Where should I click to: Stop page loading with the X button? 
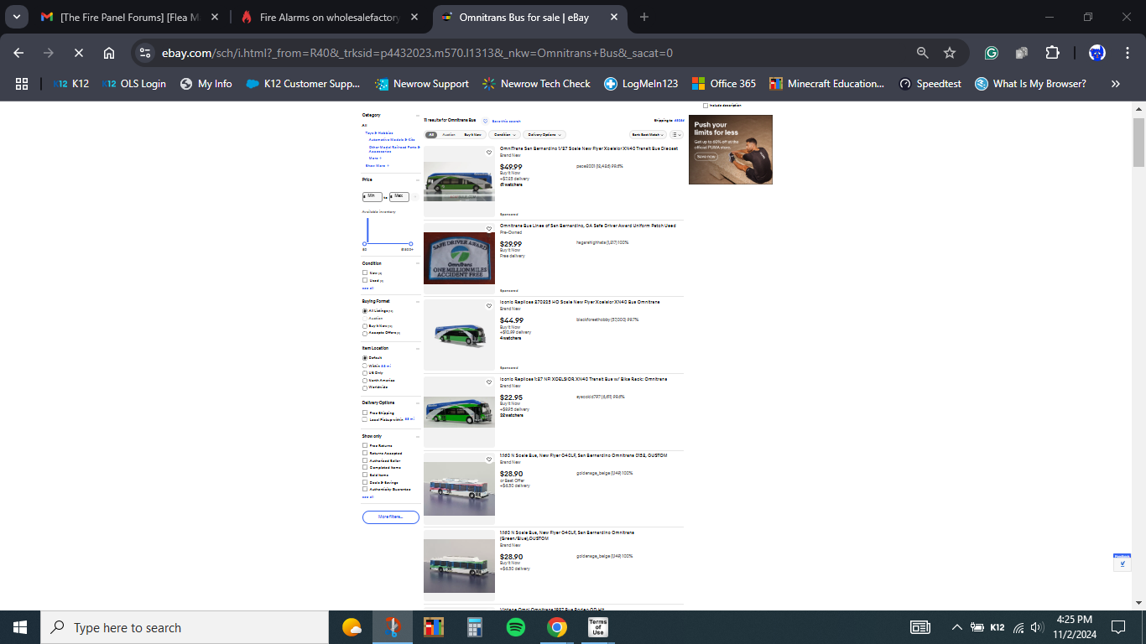pos(78,53)
